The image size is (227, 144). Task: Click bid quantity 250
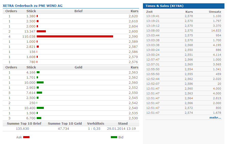pyautogui.click(x=32, y=103)
